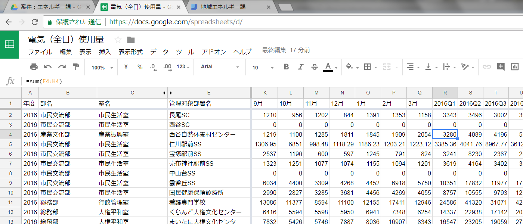
Task: Toggle italic formatting
Action: pos(300,67)
